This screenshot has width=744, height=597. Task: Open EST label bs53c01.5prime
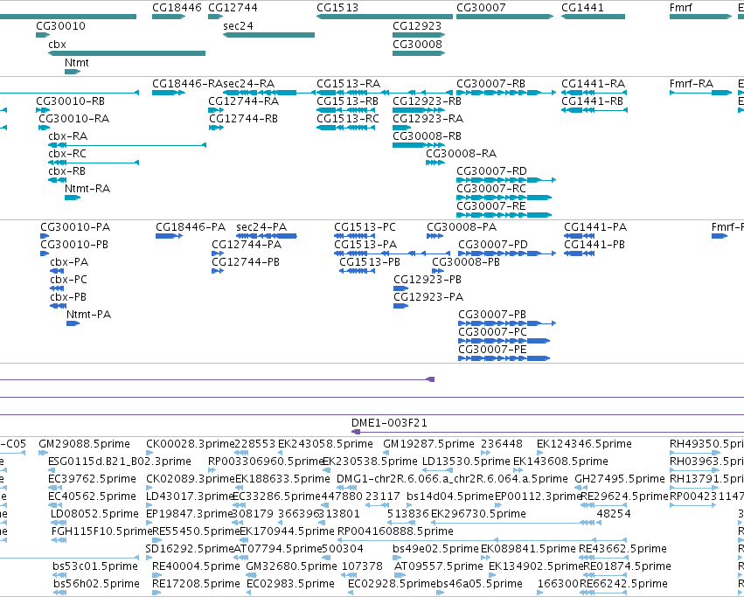(95, 566)
